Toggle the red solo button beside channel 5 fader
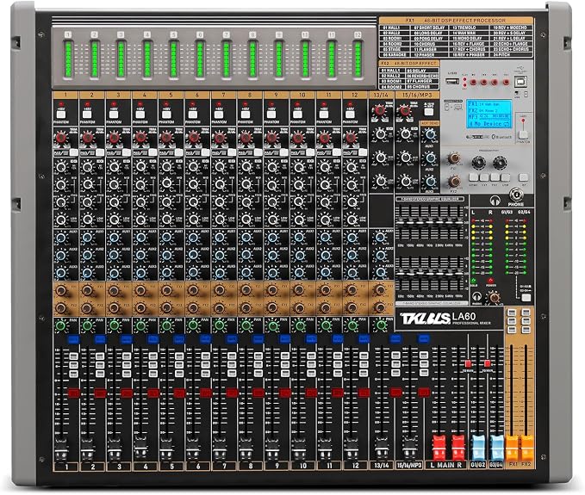The width and height of the screenshot is (585, 495). tap(179, 393)
